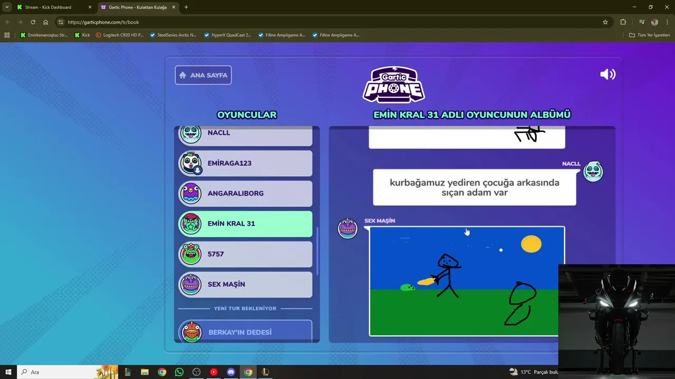
Task: Open Emirkenanoqluu Str... bookmark
Action: click(x=44, y=35)
